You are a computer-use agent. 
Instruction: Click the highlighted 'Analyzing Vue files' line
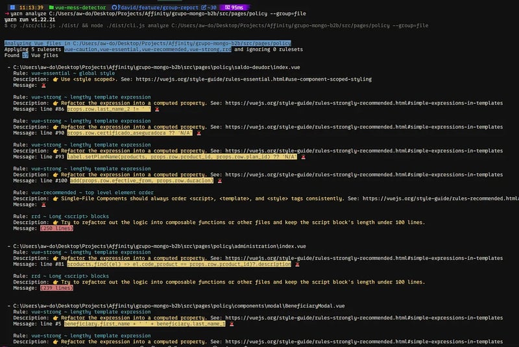[x=148, y=43]
